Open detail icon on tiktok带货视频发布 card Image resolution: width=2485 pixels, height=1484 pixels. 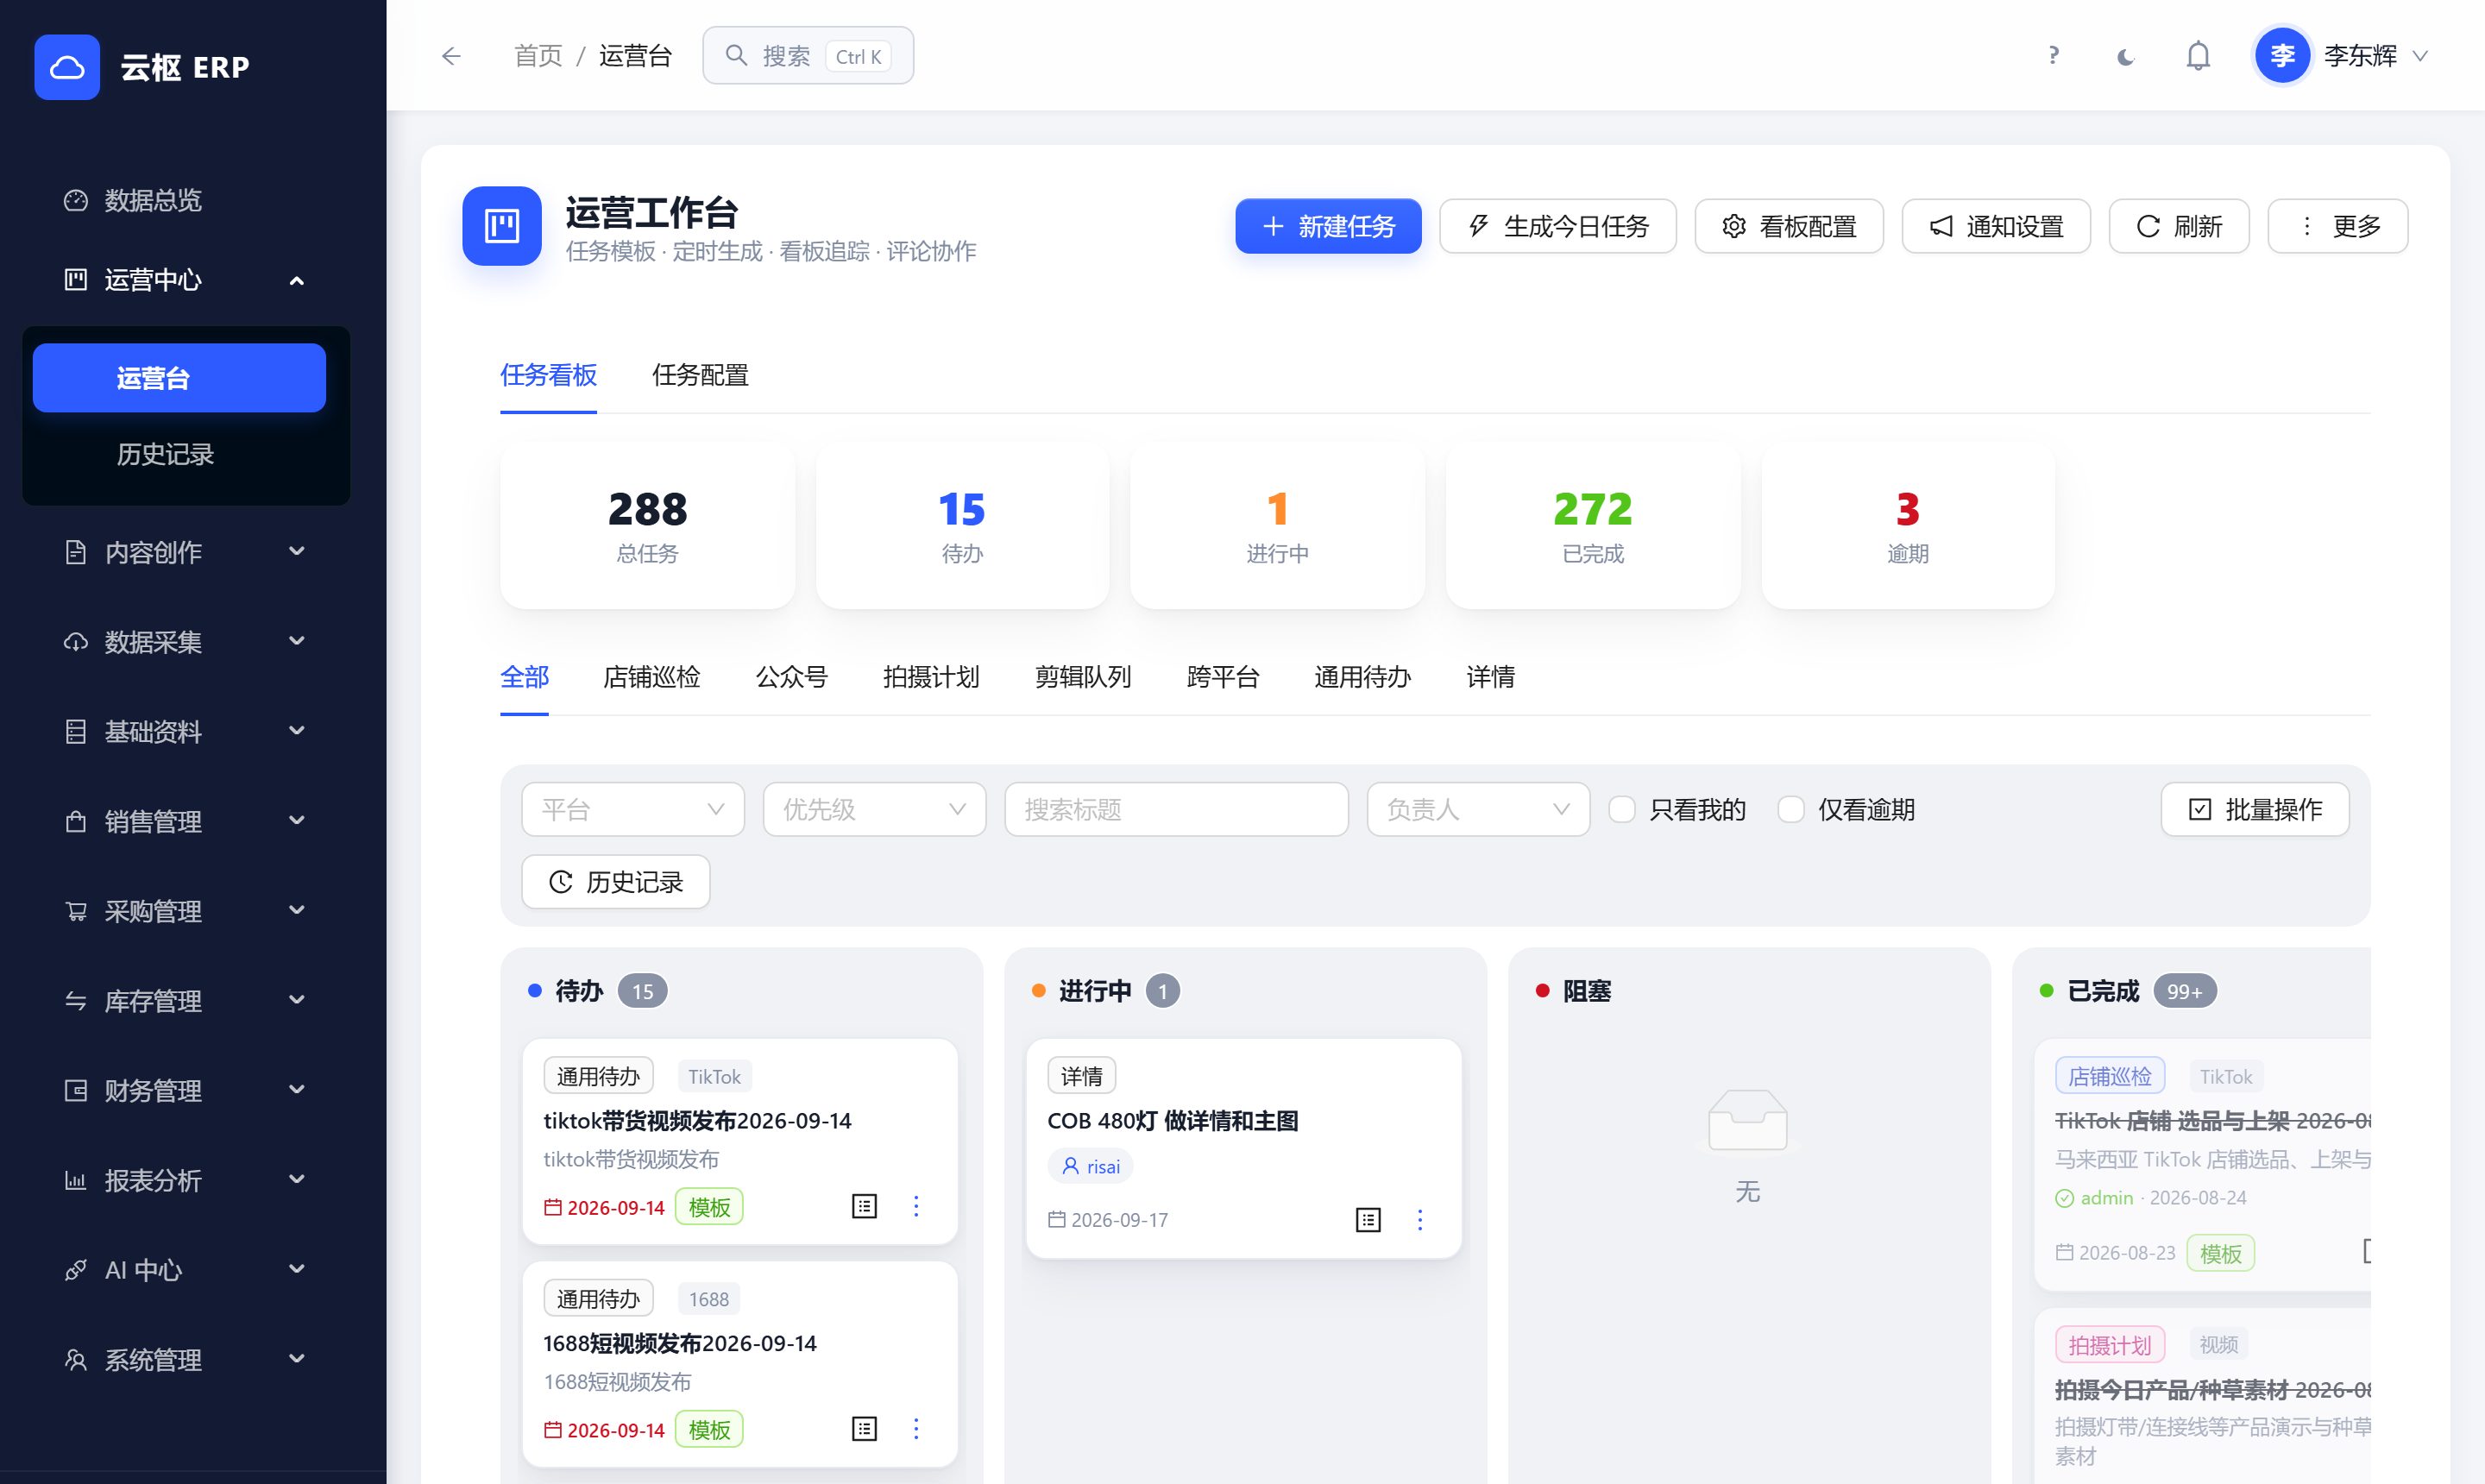(x=864, y=1206)
